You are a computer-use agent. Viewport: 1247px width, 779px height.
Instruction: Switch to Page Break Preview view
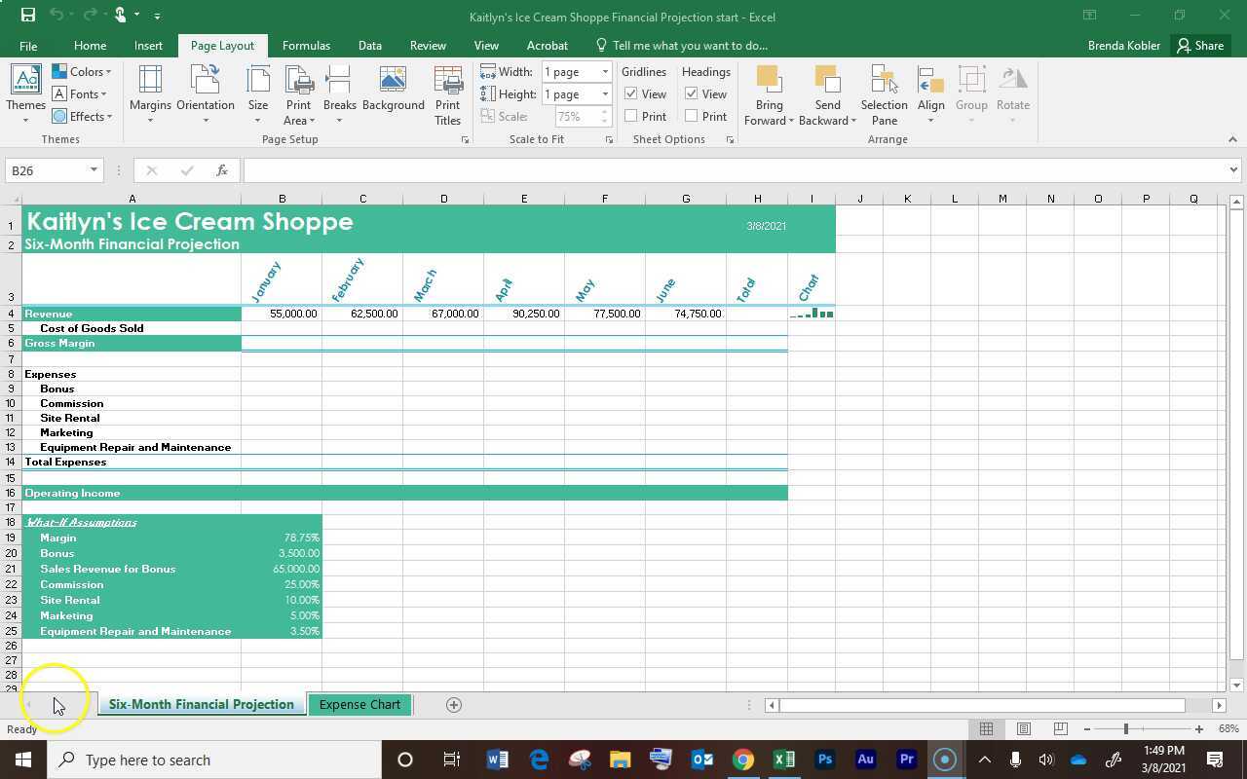coord(1060,728)
